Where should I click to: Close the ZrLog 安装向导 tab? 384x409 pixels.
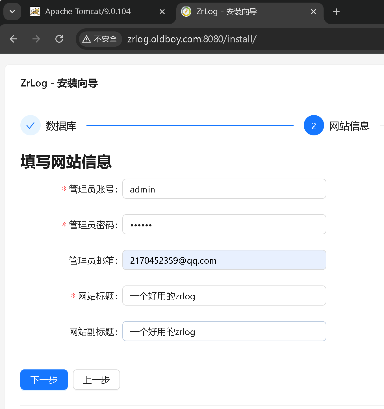click(313, 12)
